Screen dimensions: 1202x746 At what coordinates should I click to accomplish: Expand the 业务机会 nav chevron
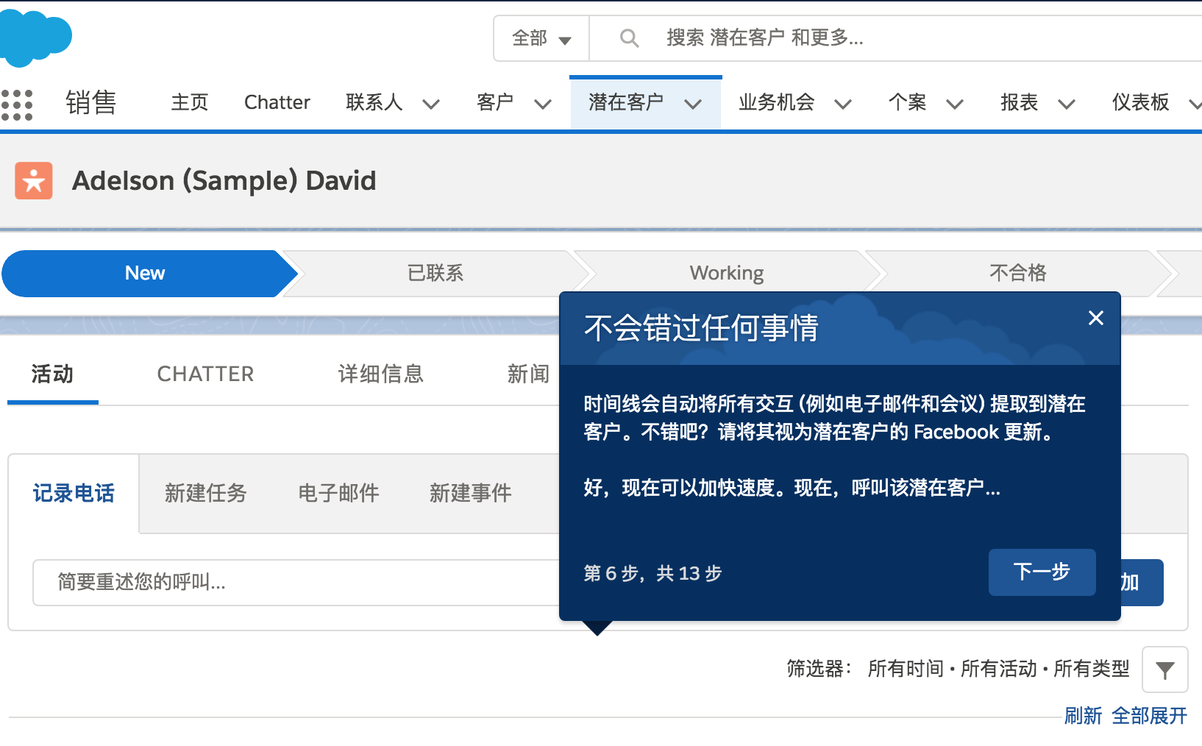click(843, 104)
